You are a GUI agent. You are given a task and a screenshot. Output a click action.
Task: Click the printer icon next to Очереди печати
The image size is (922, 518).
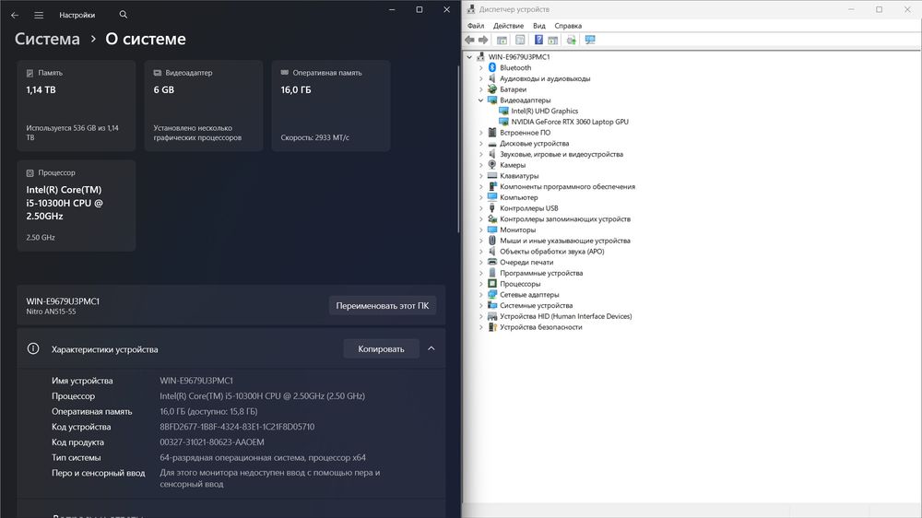492,263
